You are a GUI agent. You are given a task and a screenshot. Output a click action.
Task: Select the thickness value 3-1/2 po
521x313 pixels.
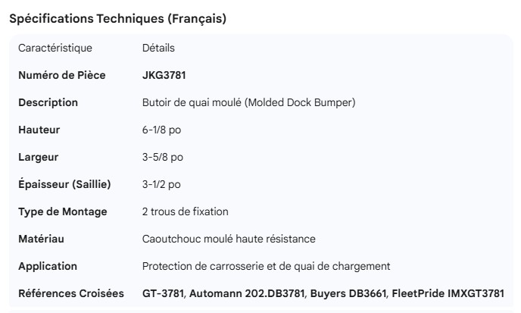pos(161,184)
